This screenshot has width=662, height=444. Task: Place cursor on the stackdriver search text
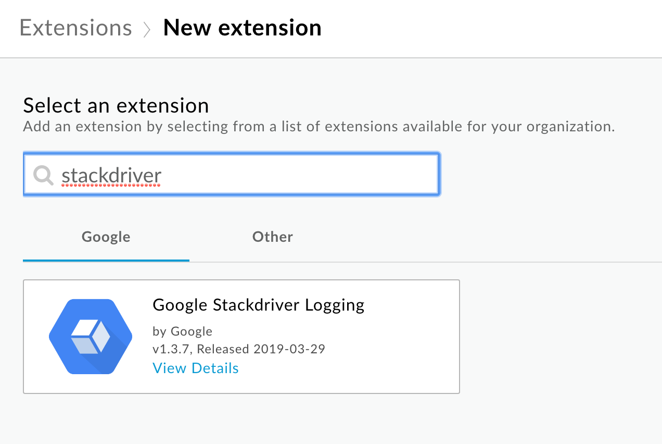(111, 176)
